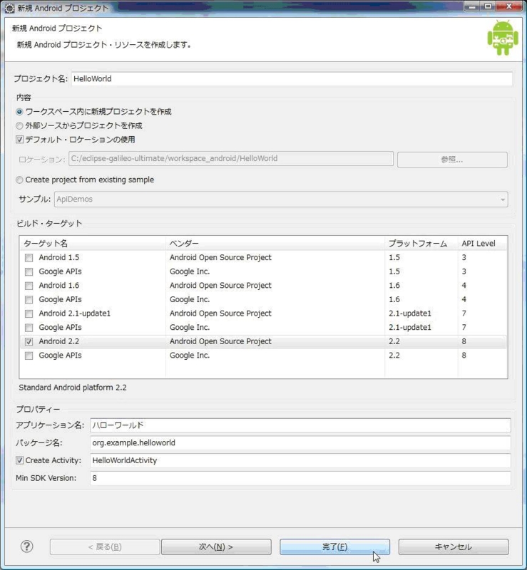Click the 戻る(B) back button
527x570 pixels.
105,546
